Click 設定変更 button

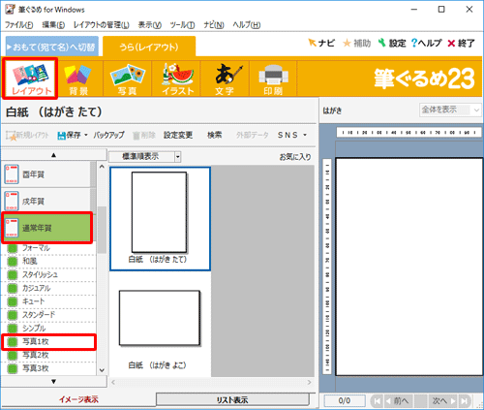(x=178, y=135)
